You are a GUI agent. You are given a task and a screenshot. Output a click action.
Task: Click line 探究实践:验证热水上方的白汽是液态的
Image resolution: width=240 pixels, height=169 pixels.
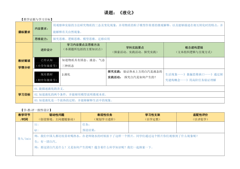[135, 72]
